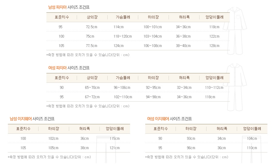Viewport: 275px width, 164px height.
Task: Click the measurement note under men's pajama table
Action: [x=88, y=55]
